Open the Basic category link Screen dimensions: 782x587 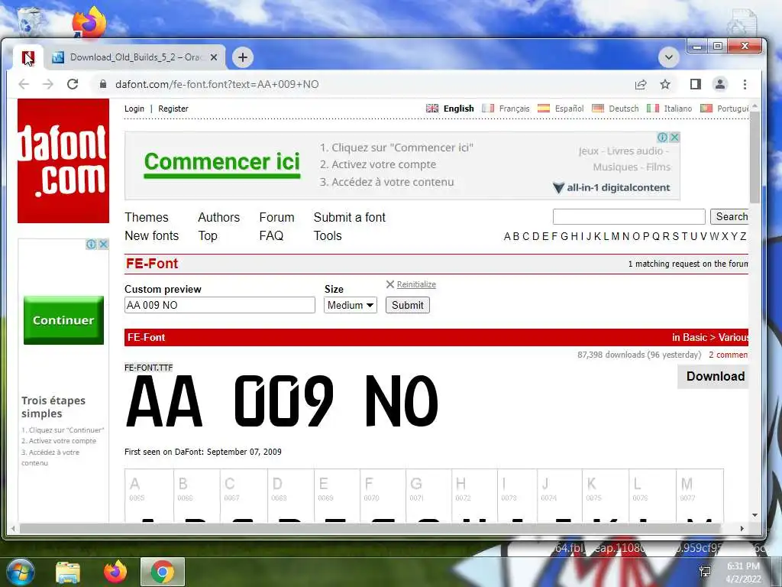click(x=695, y=337)
